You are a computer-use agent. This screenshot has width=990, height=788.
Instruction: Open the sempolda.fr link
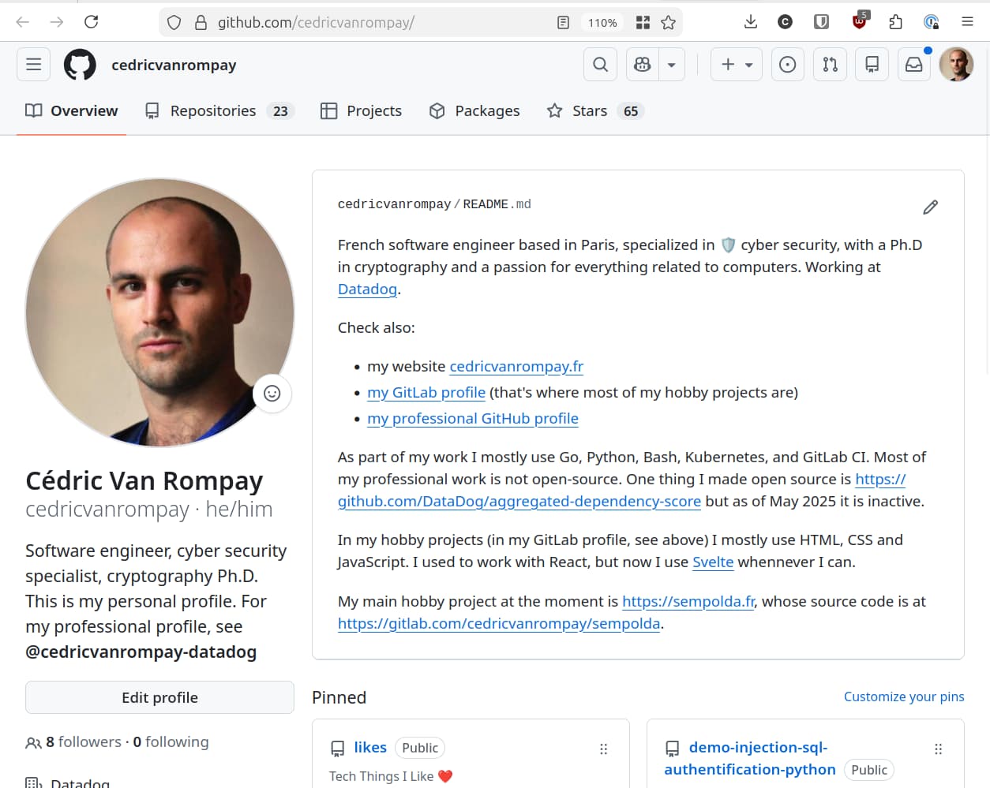687,601
